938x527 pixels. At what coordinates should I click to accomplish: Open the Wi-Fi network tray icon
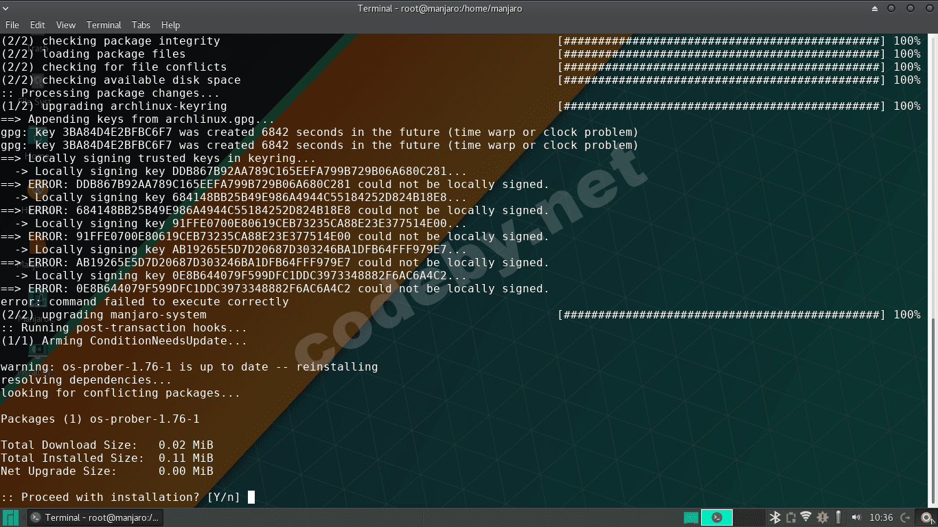[x=806, y=517]
